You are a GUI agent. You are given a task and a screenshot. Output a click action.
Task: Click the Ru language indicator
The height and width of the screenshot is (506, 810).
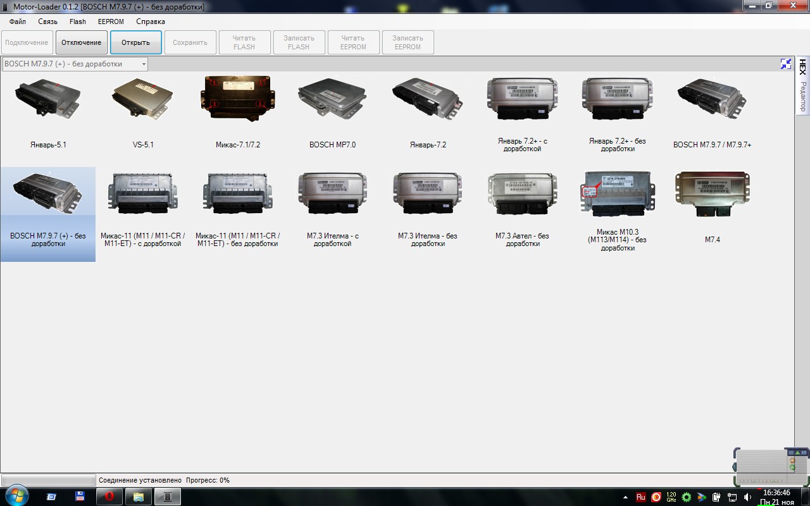641,497
